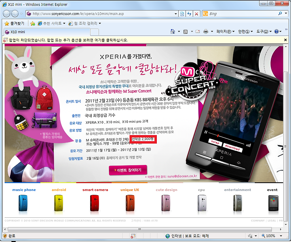This screenshot has width=291, height=242.
Task: Click the RSS feeds icon
Action: (186, 32)
